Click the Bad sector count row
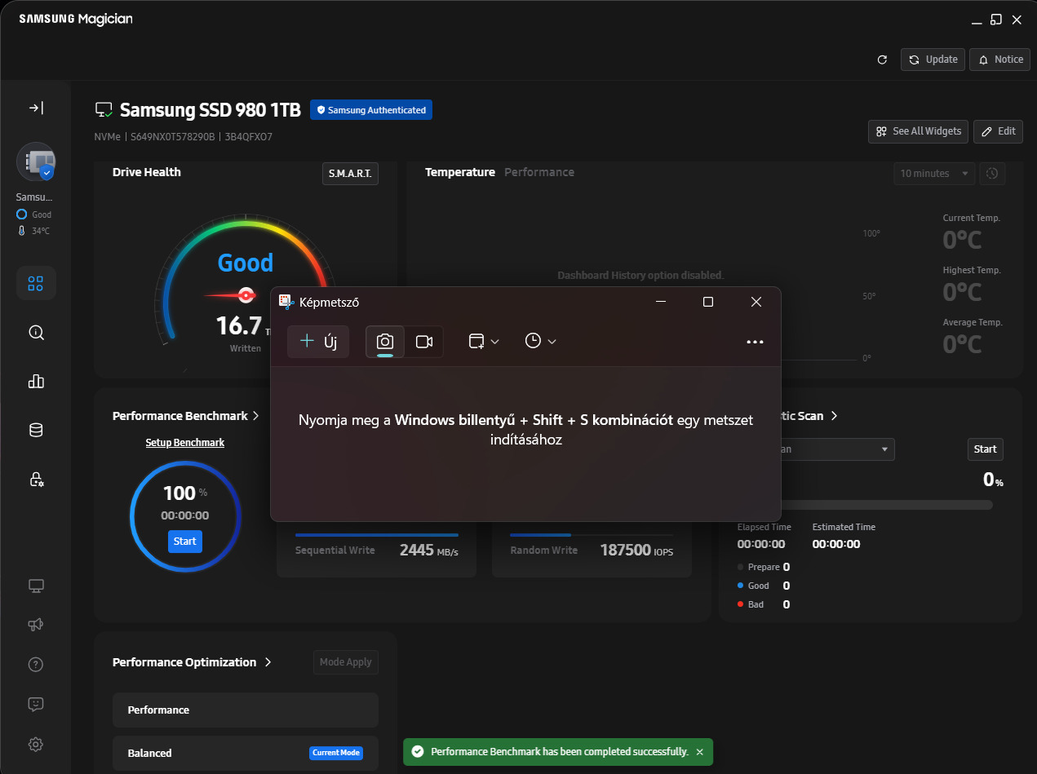Image resolution: width=1037 pixels, height=774 pixels. click(x=764, y=604)
